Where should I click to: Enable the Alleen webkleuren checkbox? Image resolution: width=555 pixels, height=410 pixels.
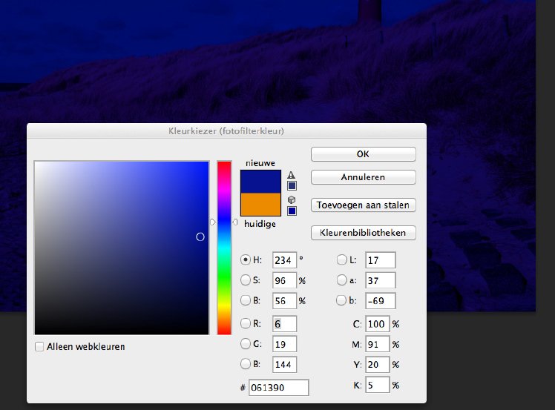pos(39,346)
